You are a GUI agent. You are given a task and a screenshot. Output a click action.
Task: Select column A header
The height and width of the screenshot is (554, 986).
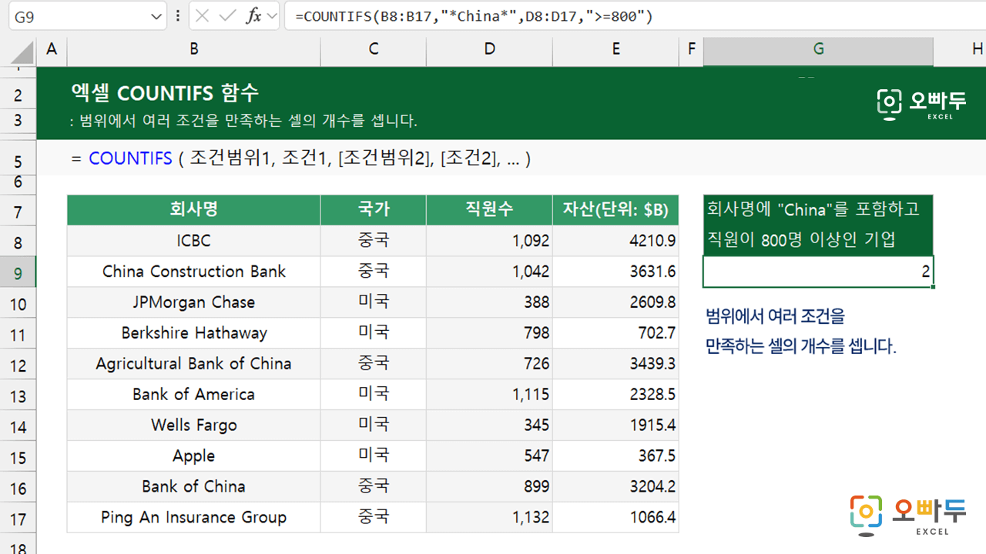(52, 49)
